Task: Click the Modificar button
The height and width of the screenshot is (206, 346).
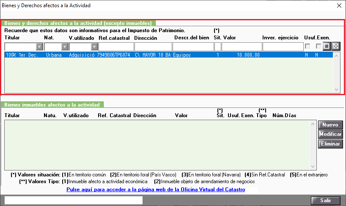Action: click(330, 134)
